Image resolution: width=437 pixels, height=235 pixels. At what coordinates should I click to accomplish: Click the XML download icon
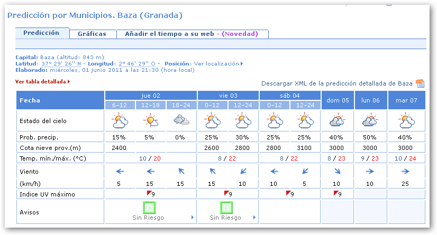[x=420, y=83]
